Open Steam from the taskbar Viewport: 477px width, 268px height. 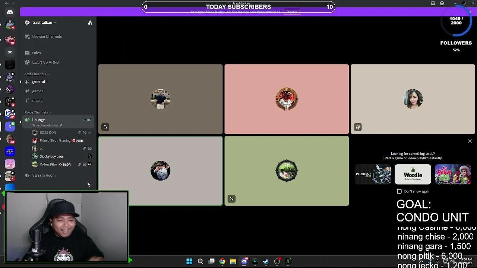266,261
